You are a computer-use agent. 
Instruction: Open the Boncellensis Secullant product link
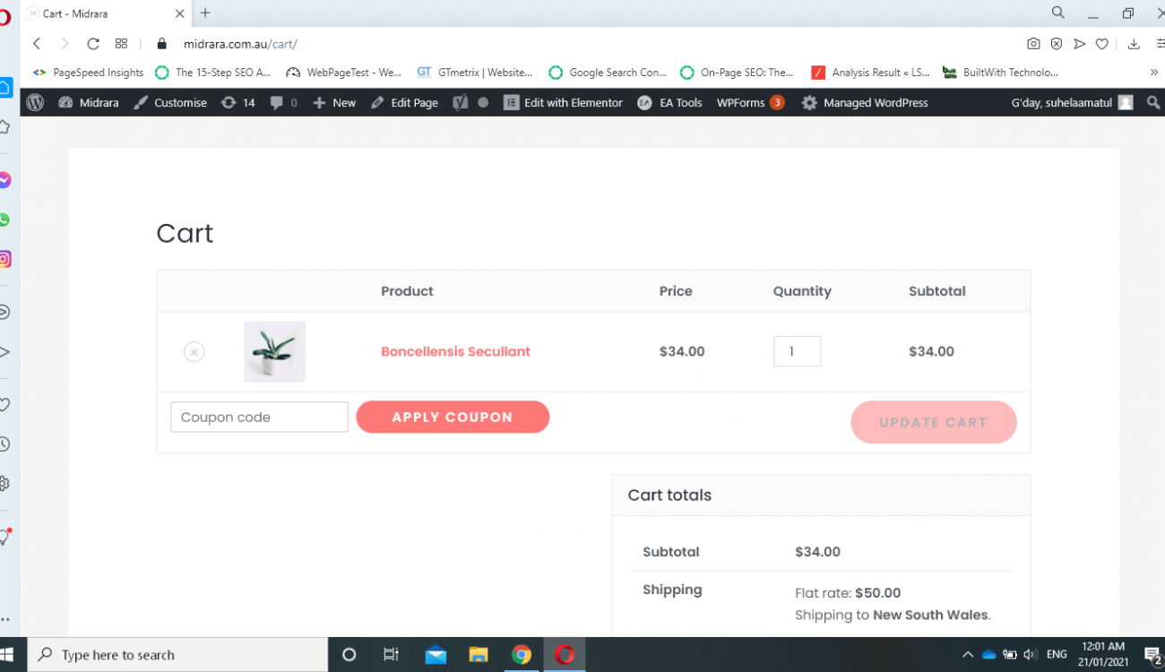pyautogui.click(x=455, y=352)
